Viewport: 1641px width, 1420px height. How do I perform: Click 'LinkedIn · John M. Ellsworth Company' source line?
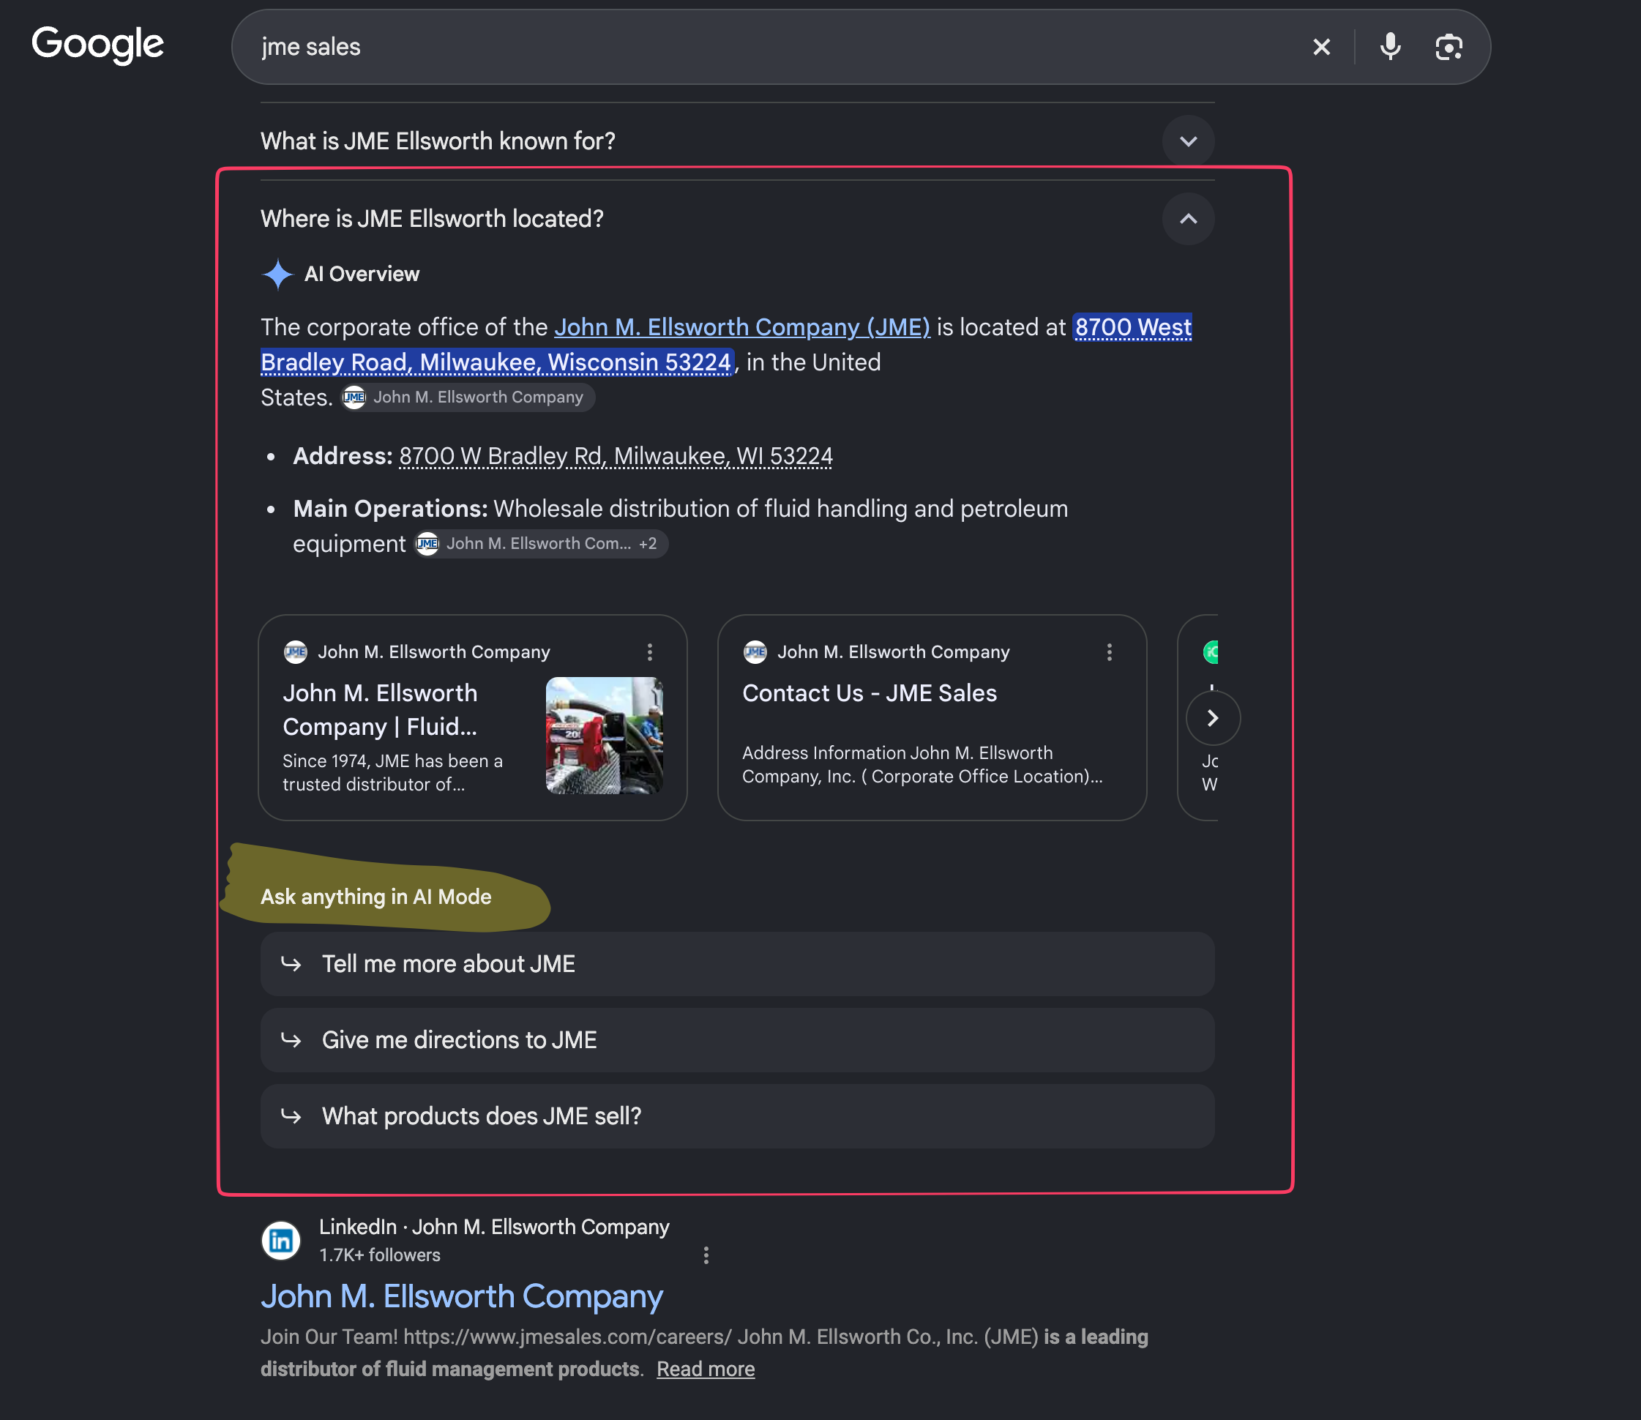click(493, 1227)
